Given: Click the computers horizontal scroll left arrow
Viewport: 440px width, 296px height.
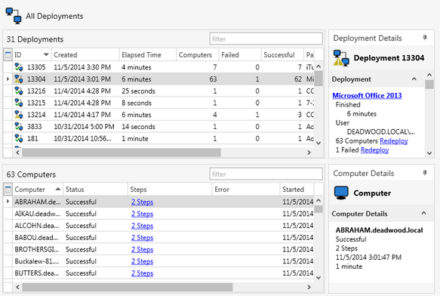Looking at the screenshot, I should (x=17, y=287).
